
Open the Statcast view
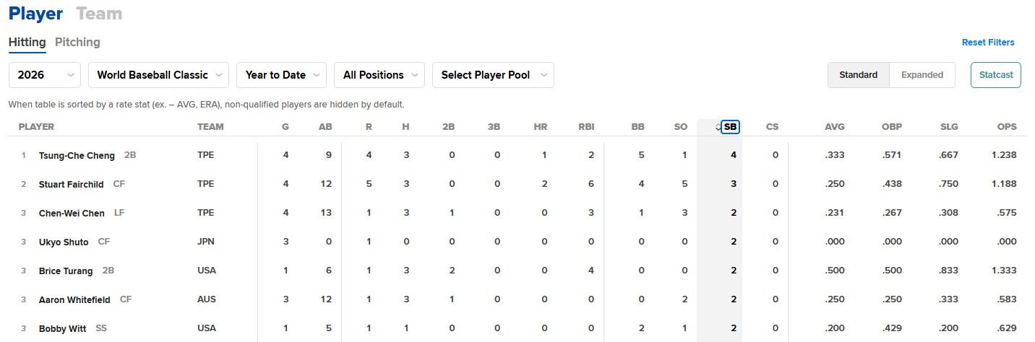click(995, 75)
